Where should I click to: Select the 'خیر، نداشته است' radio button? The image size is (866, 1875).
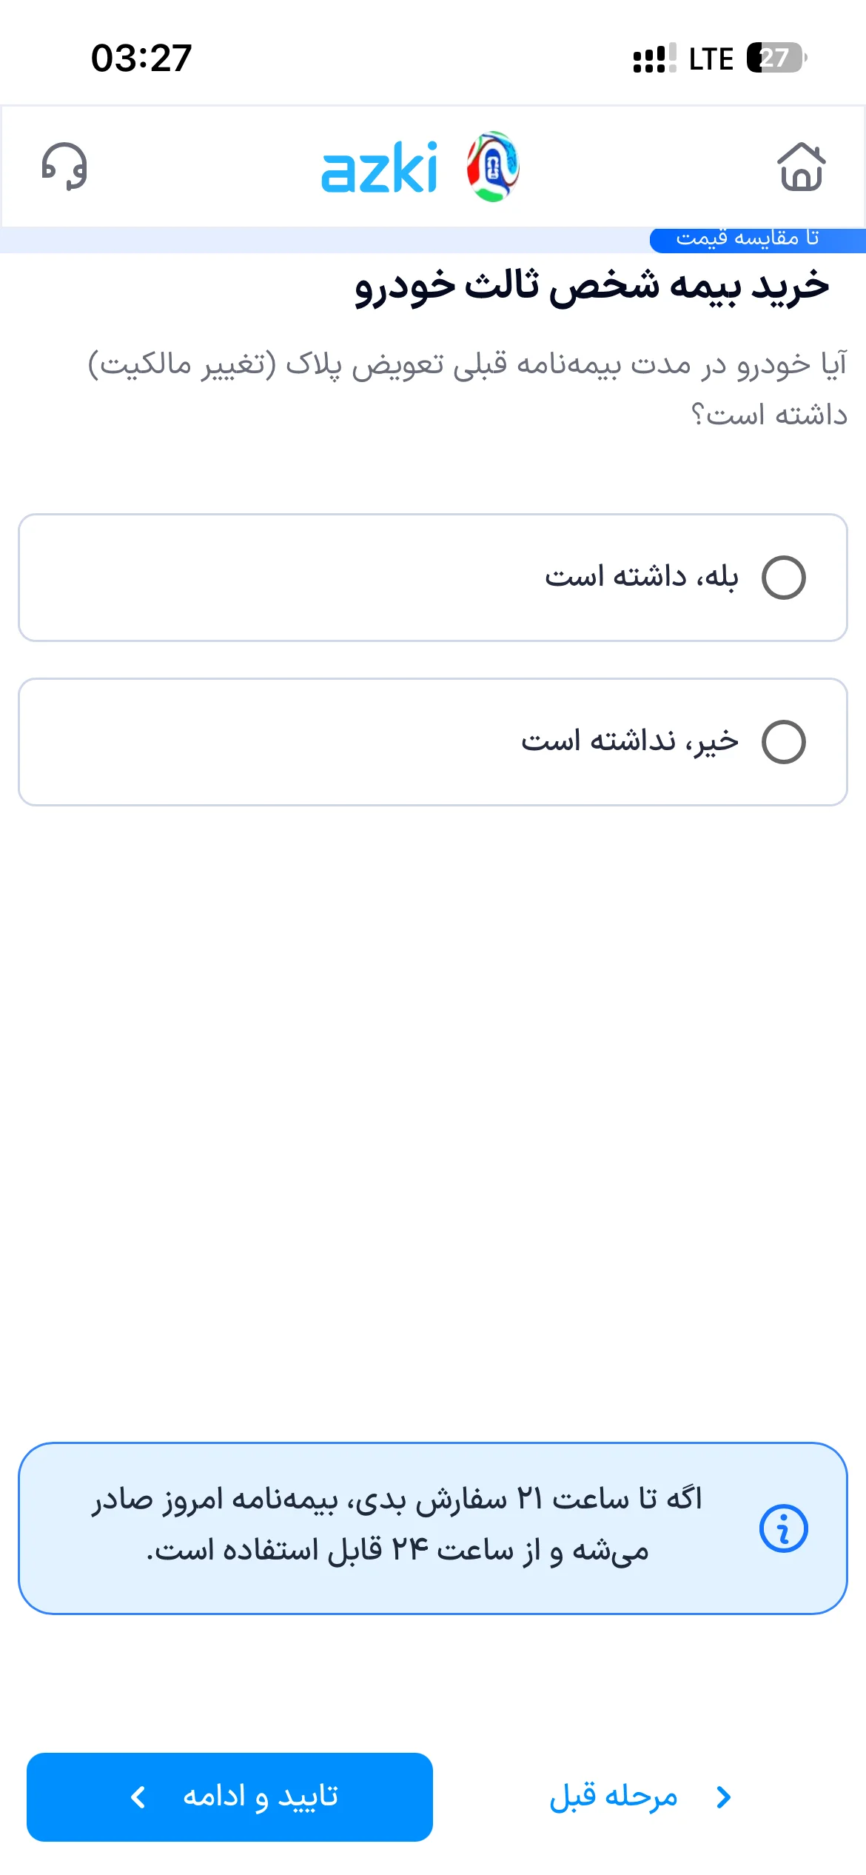[784, 742]
